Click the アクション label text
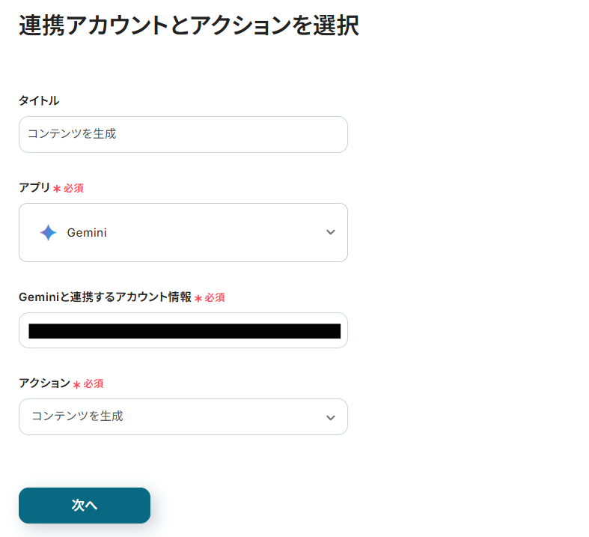The height and width of the screenshot is (537, 589). [44, 383]
